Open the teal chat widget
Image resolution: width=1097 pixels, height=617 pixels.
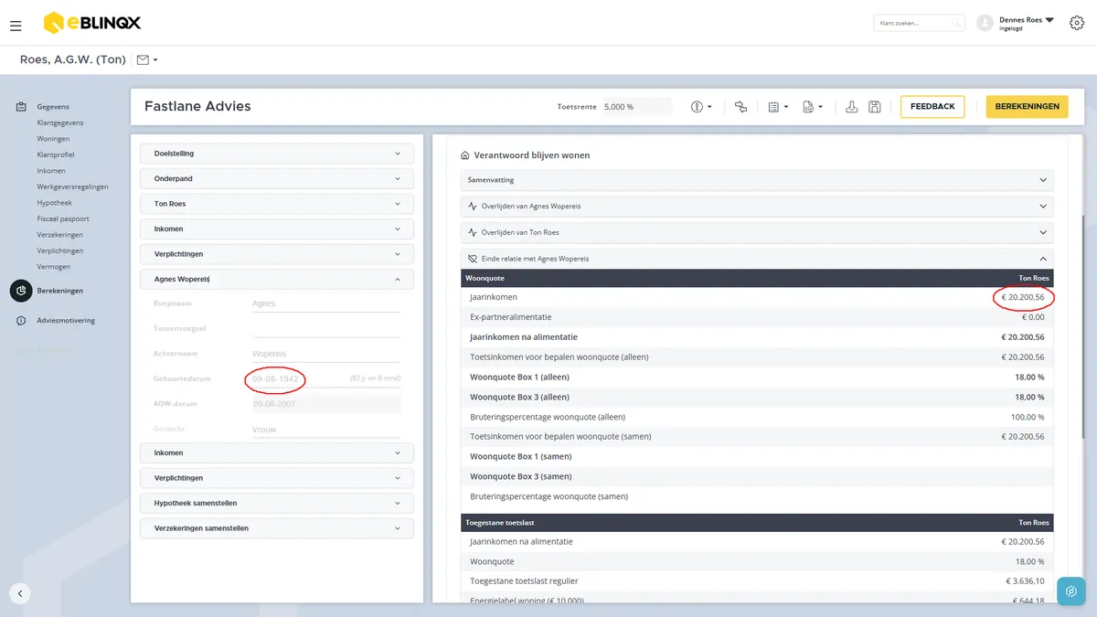pyautogui.click(x=1071, y=591)
